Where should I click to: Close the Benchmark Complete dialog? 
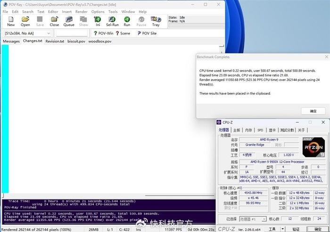pyautogui.click(x=326, y=57)
